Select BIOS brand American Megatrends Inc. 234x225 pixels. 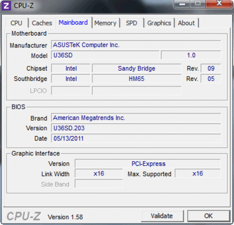136,118
